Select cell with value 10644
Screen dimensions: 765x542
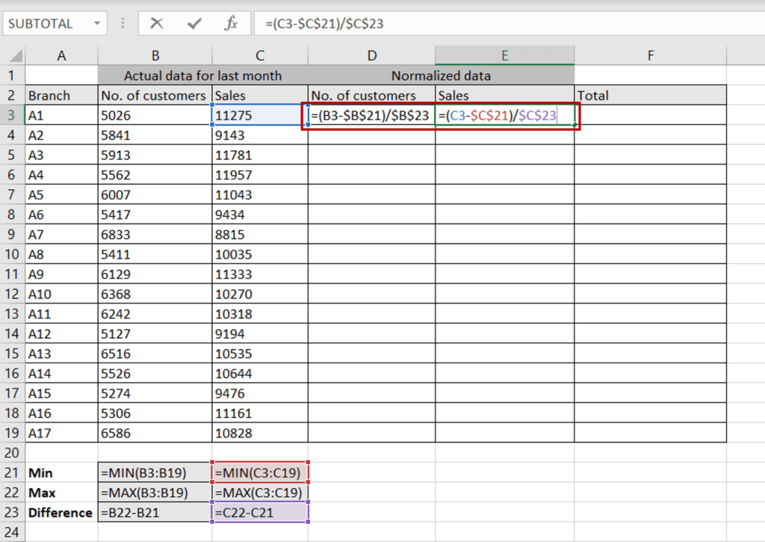(x=260, y=374)
